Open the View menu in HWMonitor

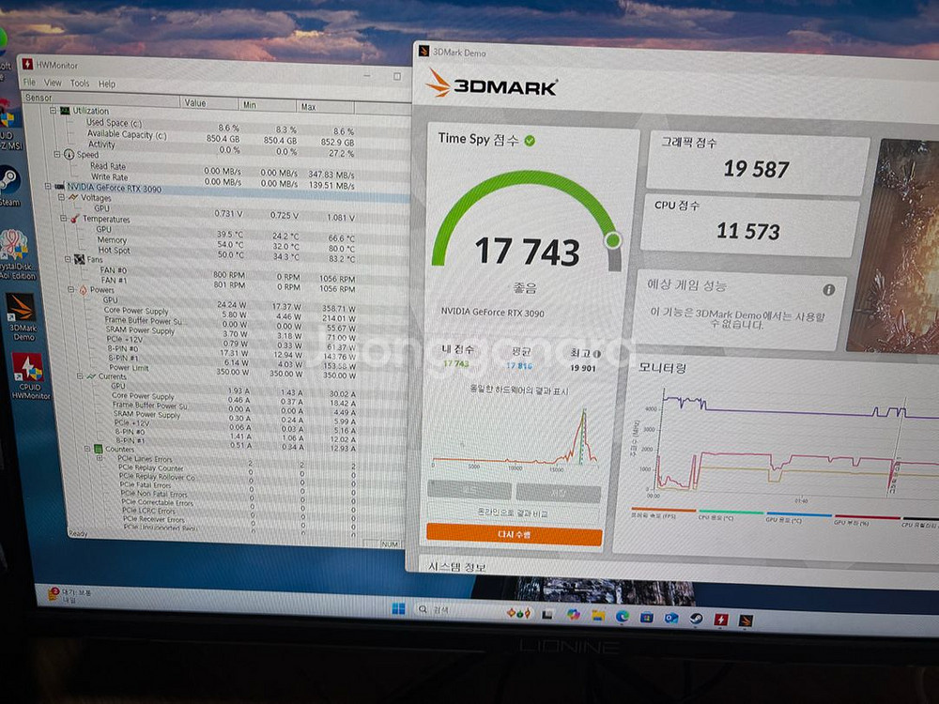pos(52,83)
